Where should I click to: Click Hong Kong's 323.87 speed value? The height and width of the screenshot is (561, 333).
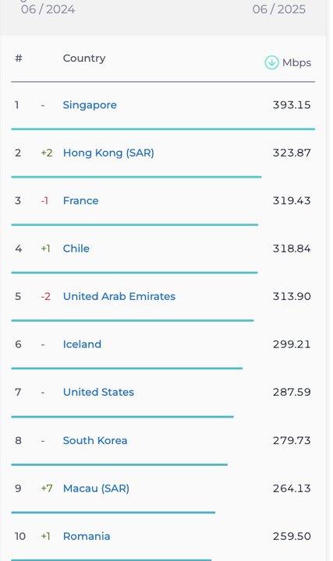click(292, 153)
